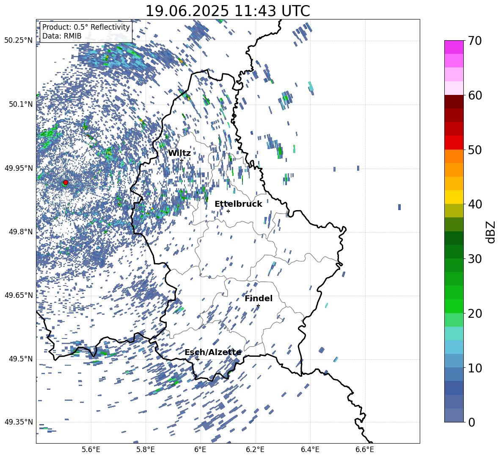The width and height of the screenshot is (501, 458).
Task: Click the 0 tick label on colorbar
Action: [471, 422]
